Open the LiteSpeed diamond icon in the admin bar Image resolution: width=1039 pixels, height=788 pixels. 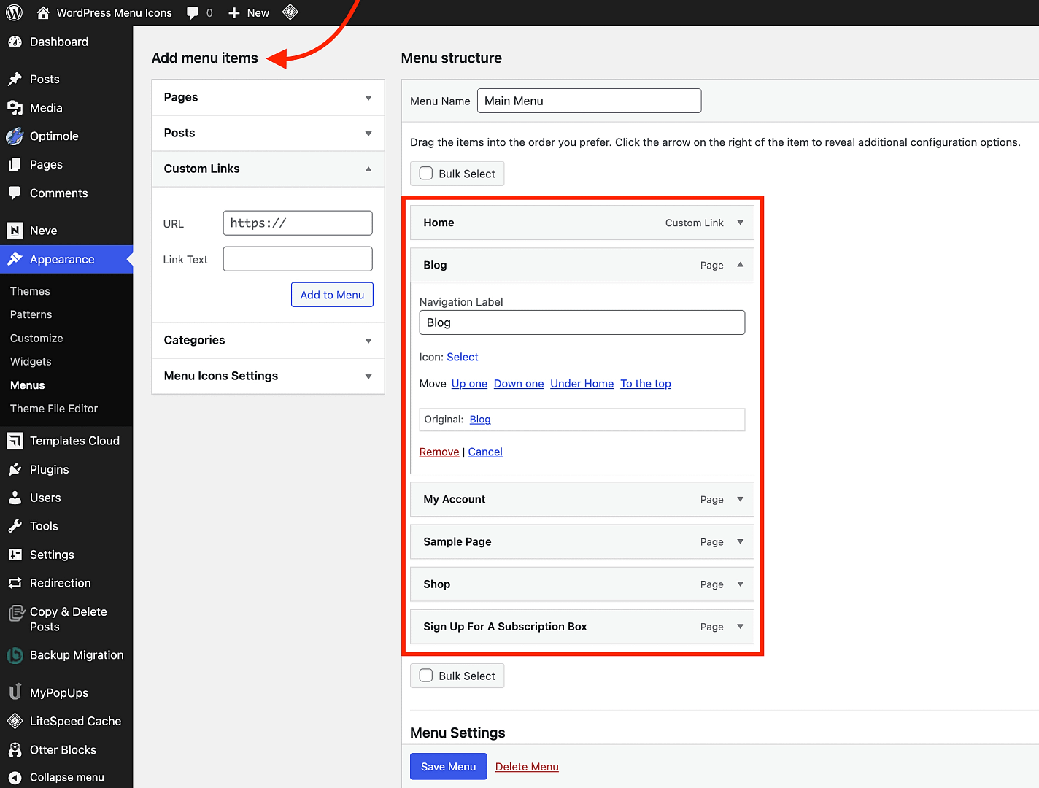coord(290,12)
